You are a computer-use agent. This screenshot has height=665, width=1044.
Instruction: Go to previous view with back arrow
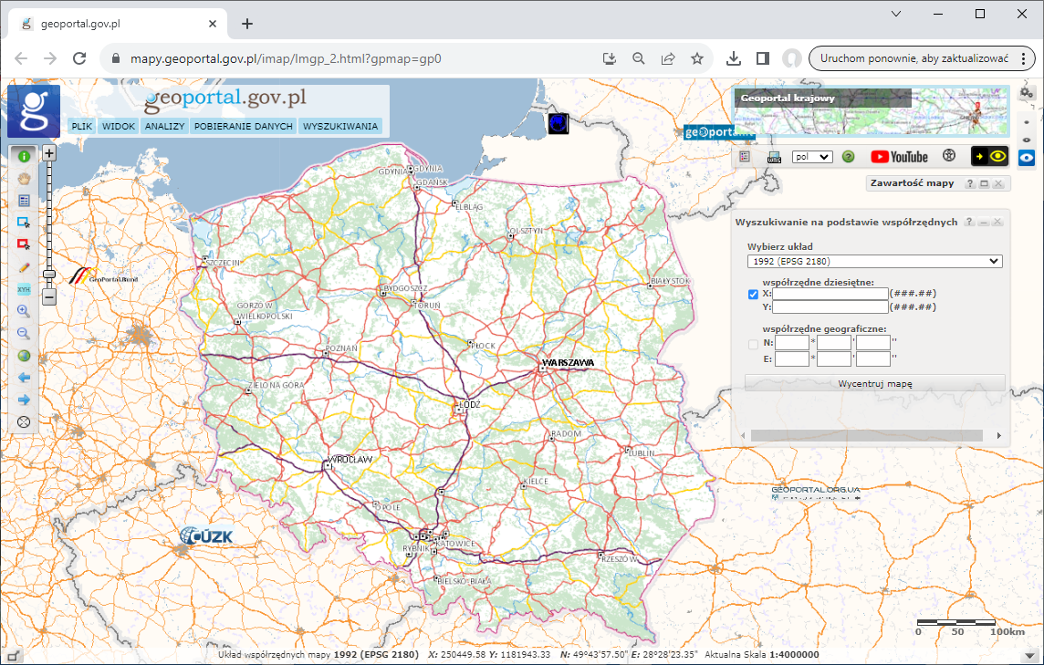point(24,377)
